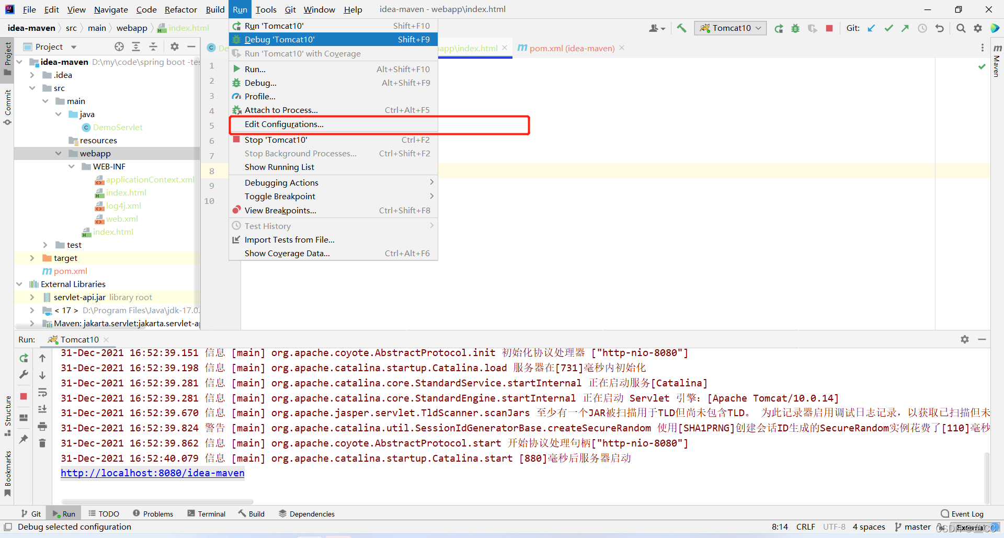This screenshot has width=1004, height=538.
Task: Click the red Stop icon in toolbar
Action: pyautogui.click(x=829, y=28)
